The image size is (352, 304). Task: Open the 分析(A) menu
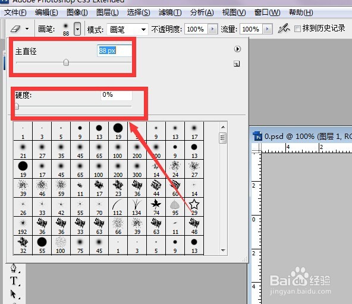click(x=202, y=12)
